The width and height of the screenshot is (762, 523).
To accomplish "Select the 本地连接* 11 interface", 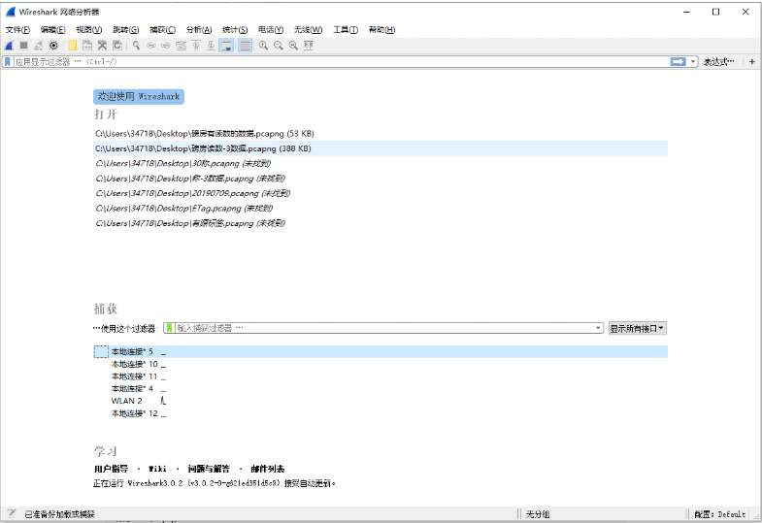I will (381, 376).
